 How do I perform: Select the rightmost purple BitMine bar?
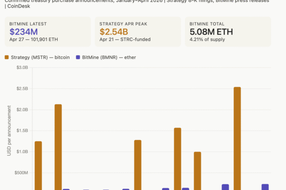pos(265,187)
